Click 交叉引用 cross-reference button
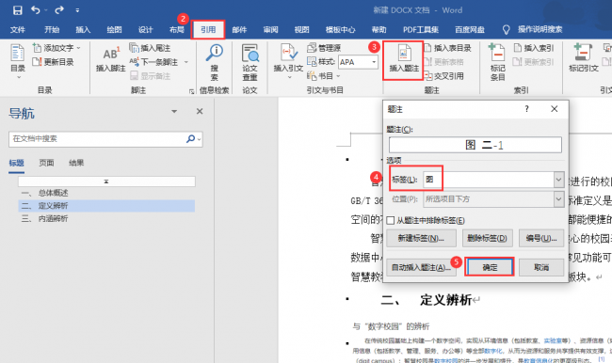 (x=444, y=75)
